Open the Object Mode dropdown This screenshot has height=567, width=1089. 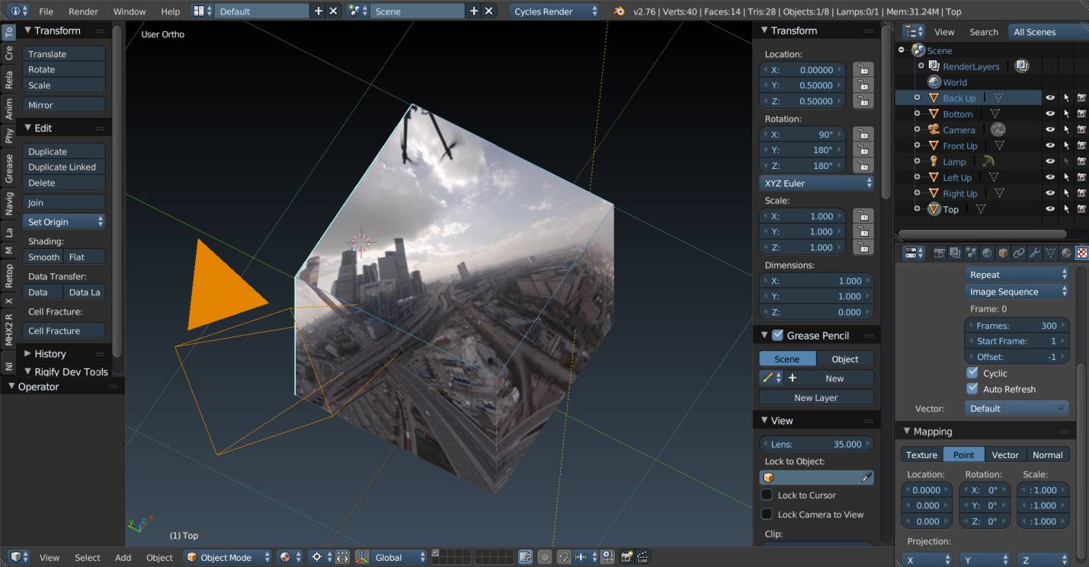pos(229,557)
